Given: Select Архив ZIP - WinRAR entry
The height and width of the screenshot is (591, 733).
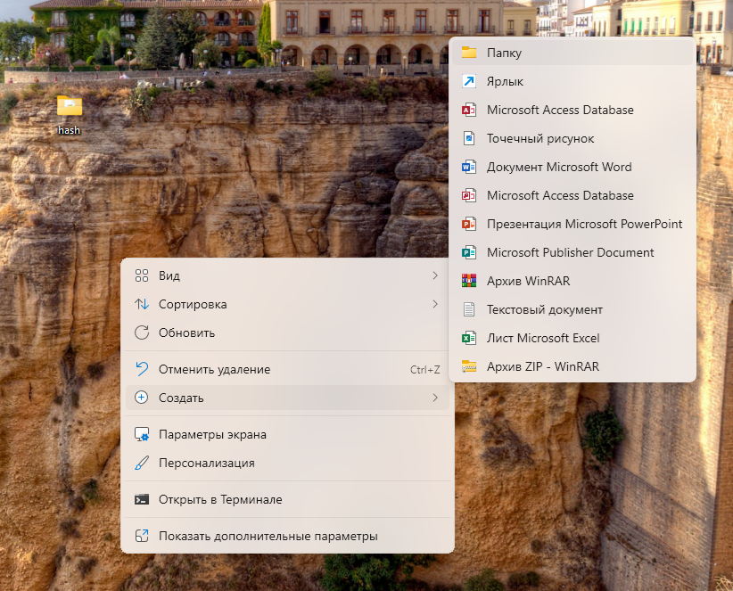Looking at the screenshot, I should (542, 366).
